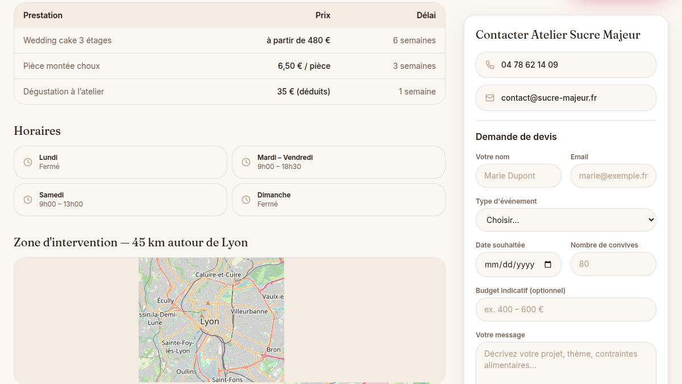Click the Date souhaitée date field

pyautogui.click(x=518, y=265)
